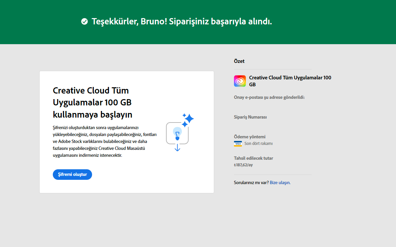Open the Bize ulaşın link
Viewport: 396px width, 247px height.
(x=280, y=182)
